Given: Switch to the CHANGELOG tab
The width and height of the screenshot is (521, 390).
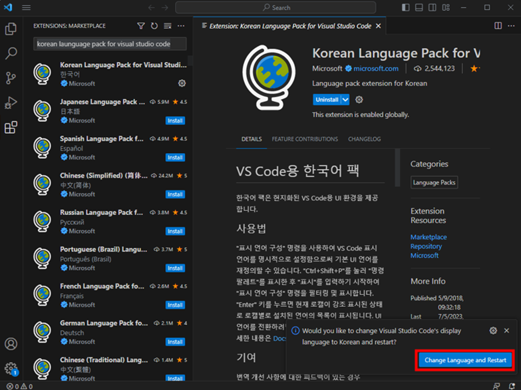Looking at the screenshot, I should click(x=364, y=139).
